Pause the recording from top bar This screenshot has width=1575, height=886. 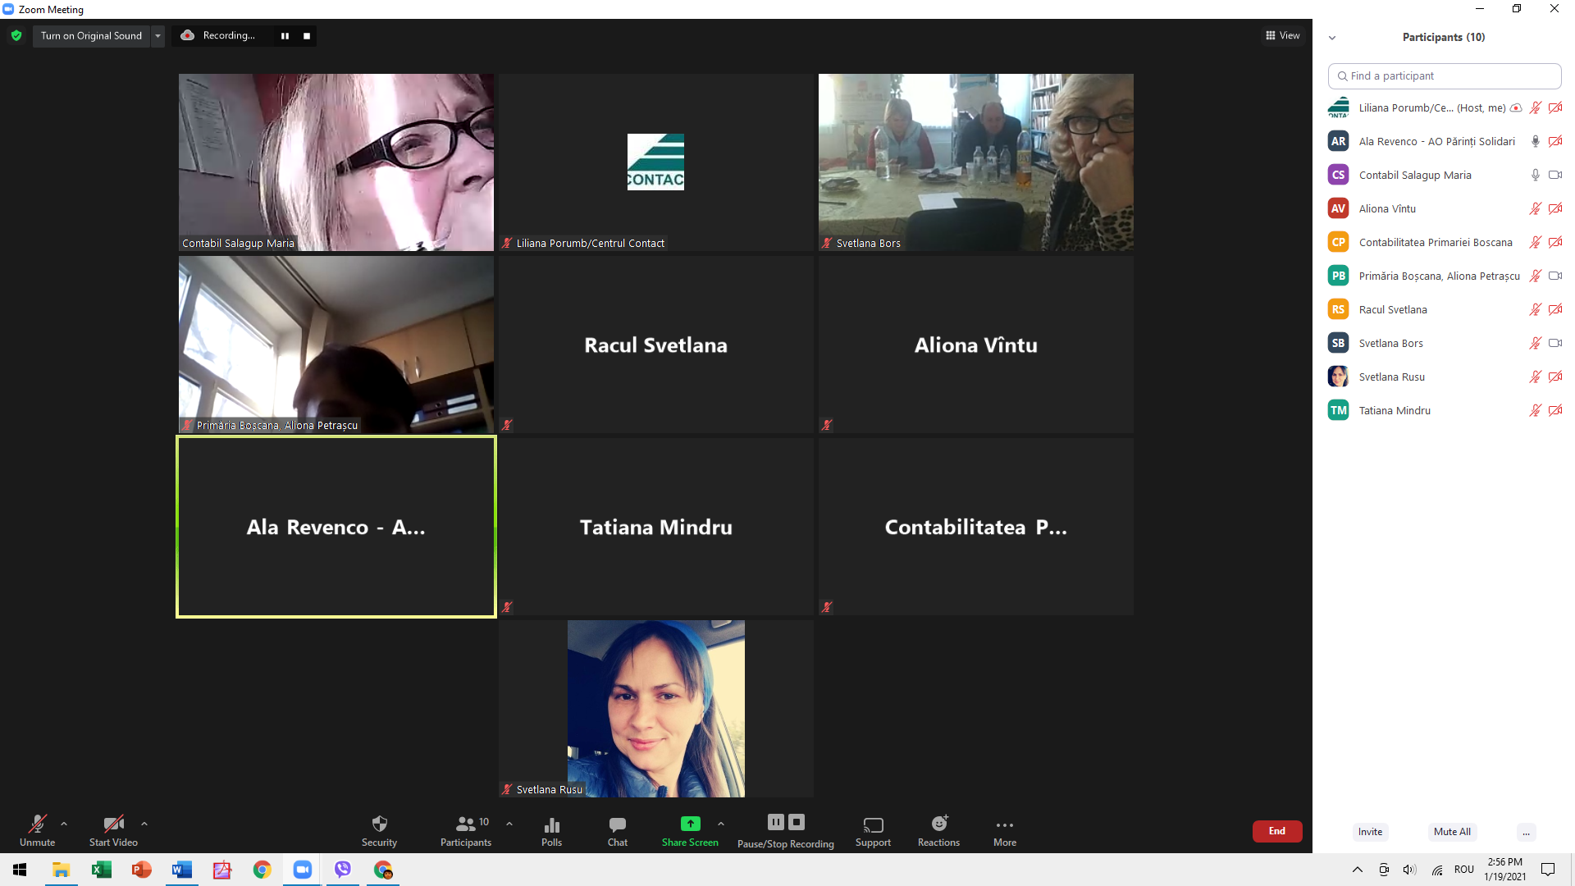[x=285, y=35]
